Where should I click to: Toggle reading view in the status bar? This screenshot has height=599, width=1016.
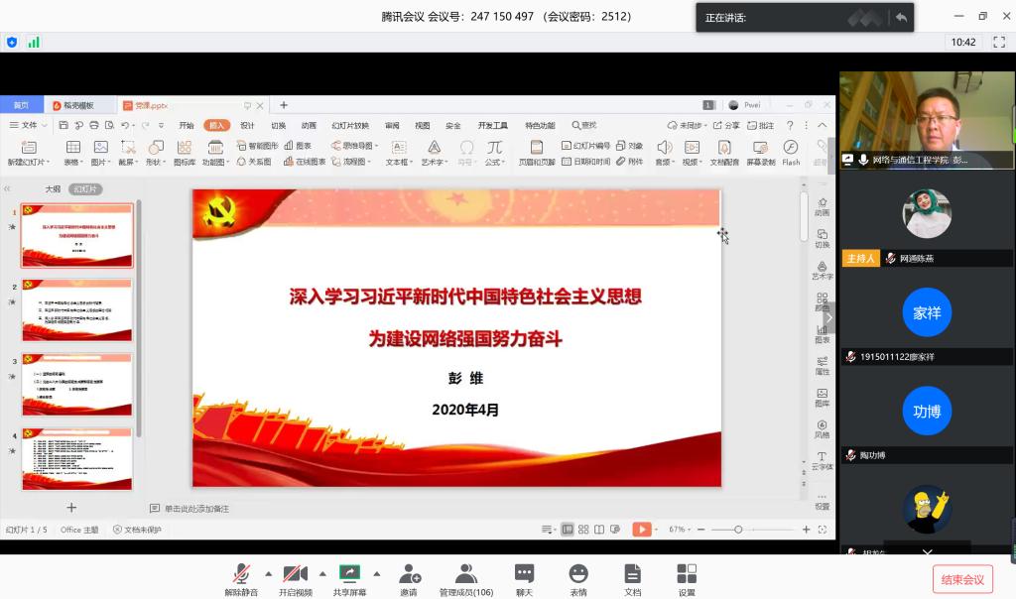click(599, 529)
